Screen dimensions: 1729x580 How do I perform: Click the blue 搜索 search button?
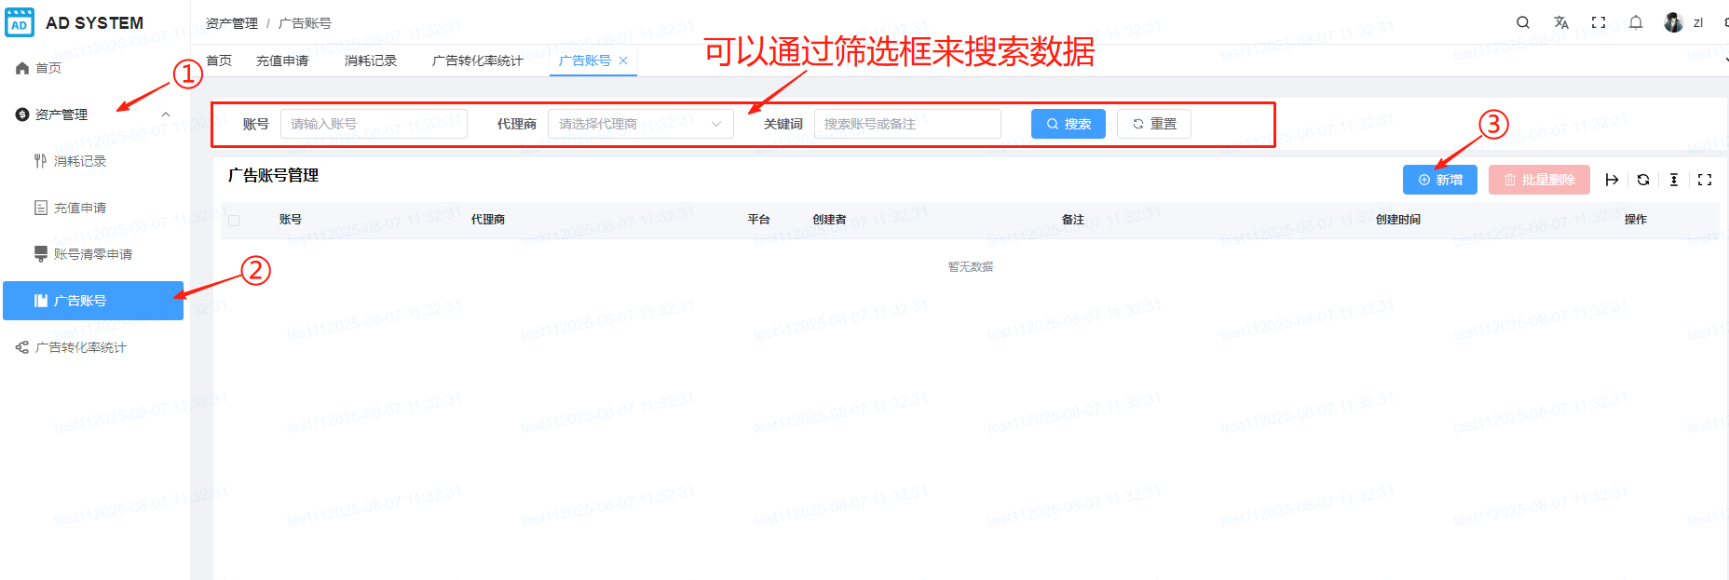tap(1068, 124)
